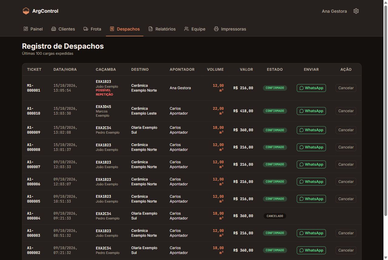
Task: Click the Registro de Despachos heading
Action: pos(63,46)
